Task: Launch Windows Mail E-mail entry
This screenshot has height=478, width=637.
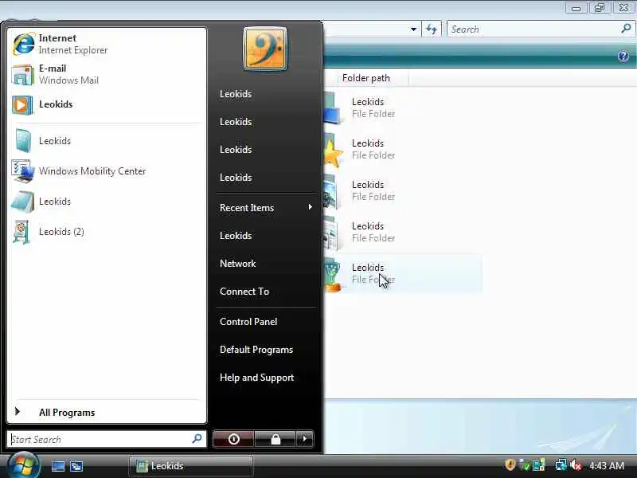Action: click(x=107, y=74)
